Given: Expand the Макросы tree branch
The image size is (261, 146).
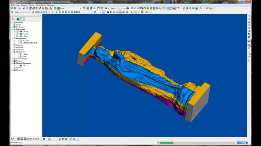Looking at the screenshot, I should (x=12, y=70).
